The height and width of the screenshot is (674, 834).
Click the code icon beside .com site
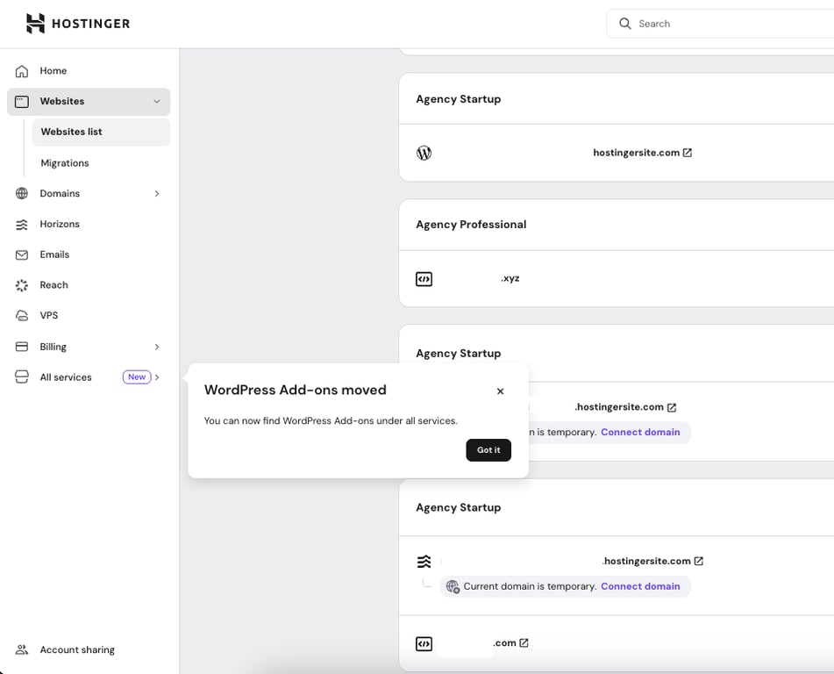click(424, 643)
